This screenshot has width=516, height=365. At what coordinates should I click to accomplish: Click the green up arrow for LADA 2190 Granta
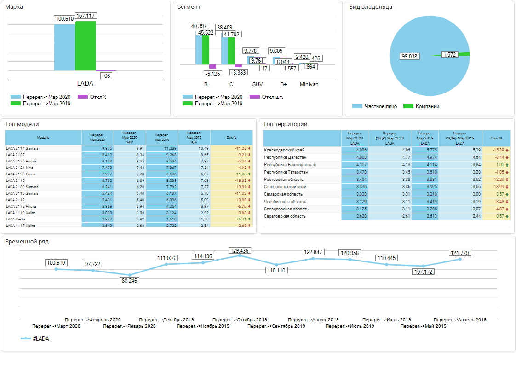249,174
